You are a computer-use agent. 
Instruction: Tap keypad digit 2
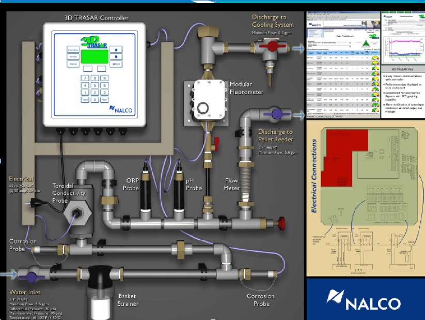[x=95, y=93]
